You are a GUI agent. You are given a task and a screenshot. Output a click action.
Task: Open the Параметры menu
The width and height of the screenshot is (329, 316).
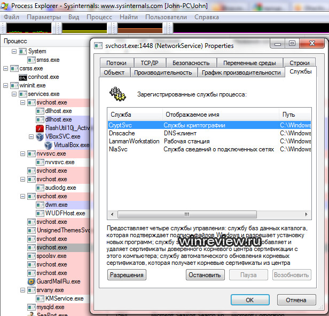(44, 17)
